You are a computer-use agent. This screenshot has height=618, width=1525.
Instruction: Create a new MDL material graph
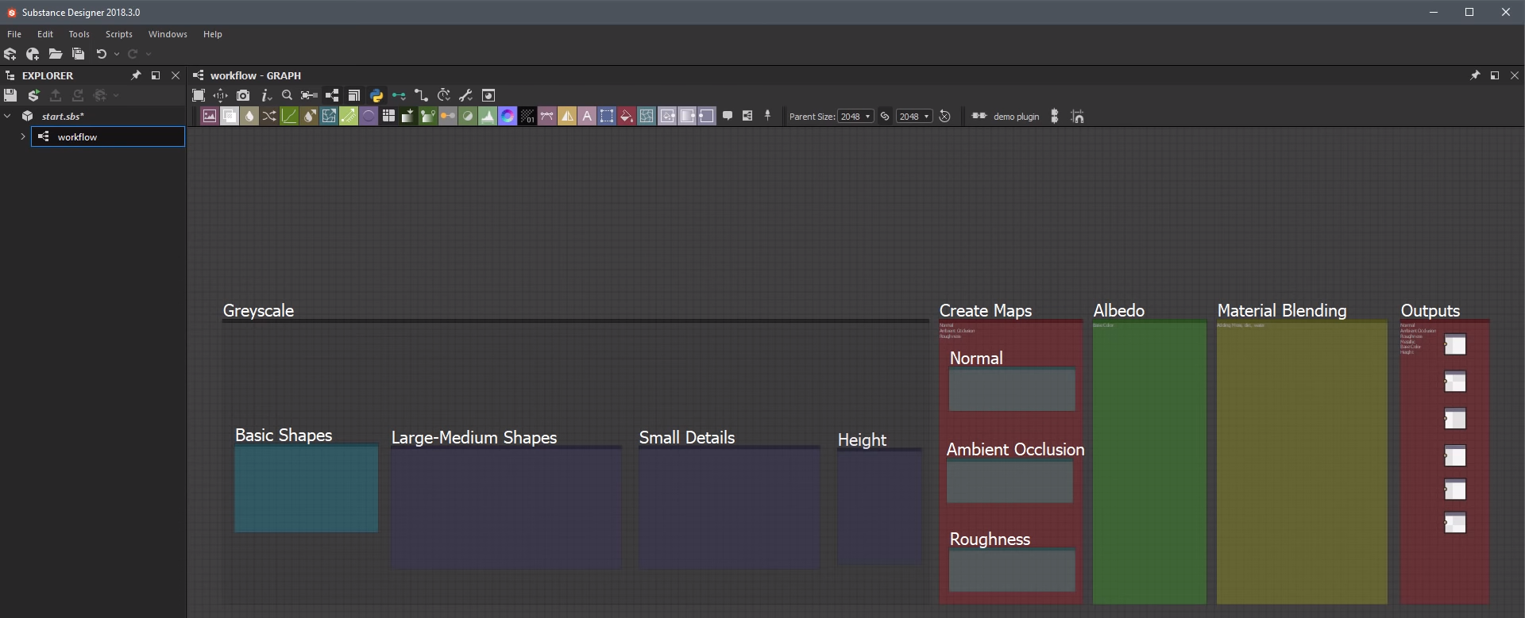pyautogui.click(x=33, y=54)
